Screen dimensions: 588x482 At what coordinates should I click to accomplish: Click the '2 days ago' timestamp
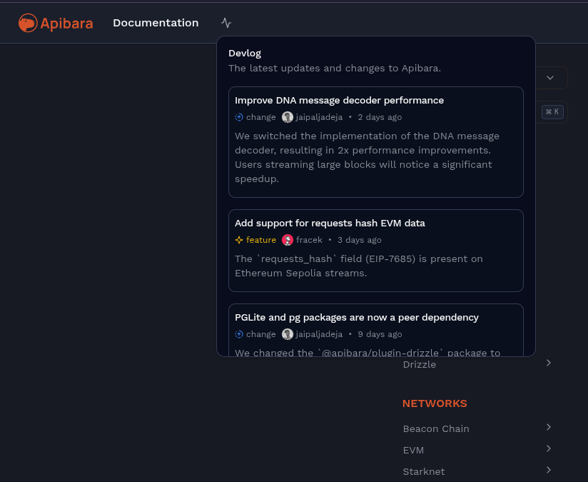(x=380, y=117)
